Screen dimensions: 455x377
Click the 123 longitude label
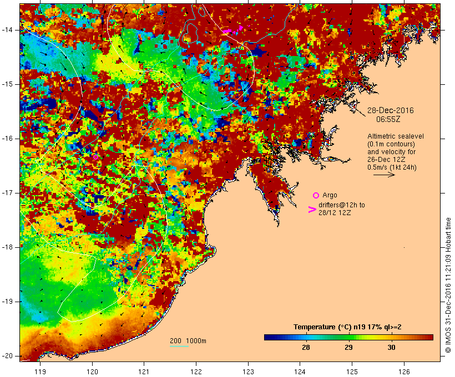click(248, 372)
